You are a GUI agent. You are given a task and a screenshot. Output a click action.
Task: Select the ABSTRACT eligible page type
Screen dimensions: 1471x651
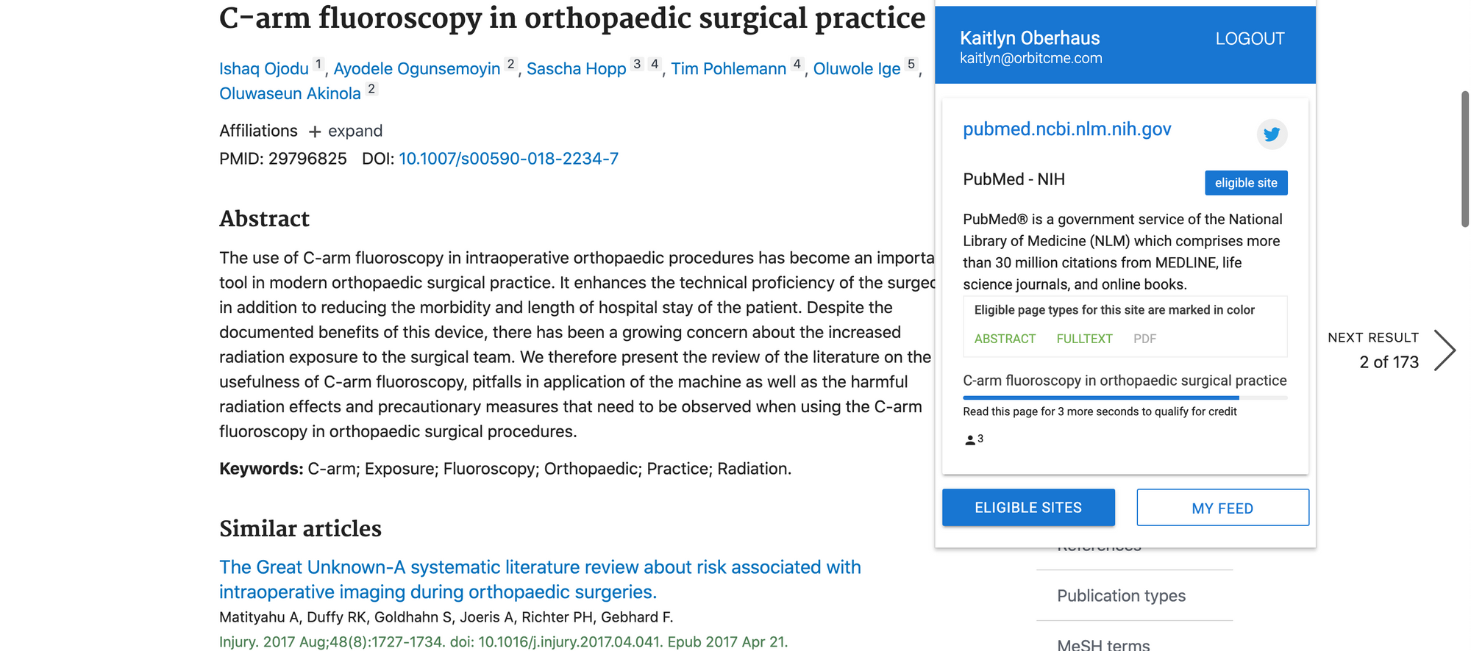(x=1005, y=339)
